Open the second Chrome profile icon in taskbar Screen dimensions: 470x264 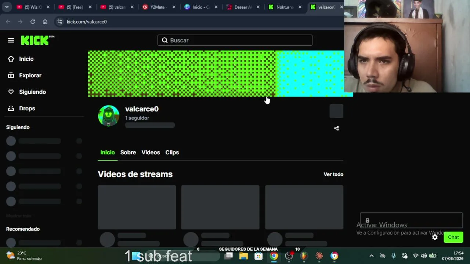point(334,256)
